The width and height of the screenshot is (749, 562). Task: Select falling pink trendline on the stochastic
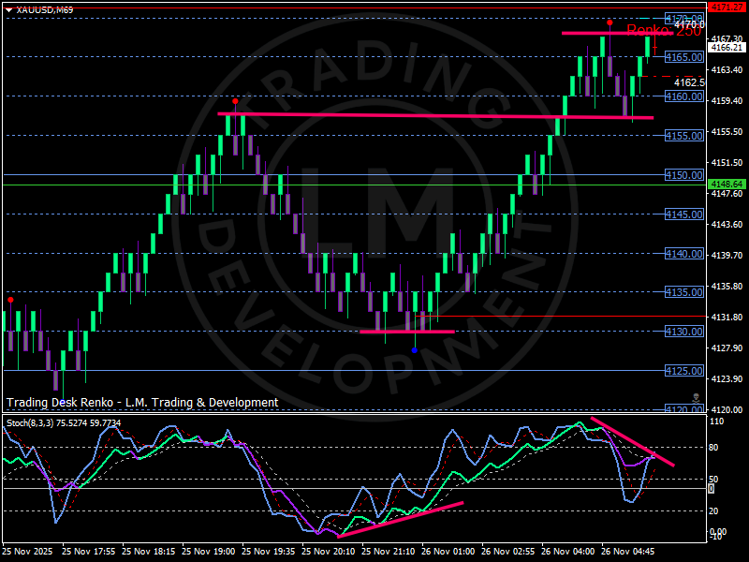[633, 441]
